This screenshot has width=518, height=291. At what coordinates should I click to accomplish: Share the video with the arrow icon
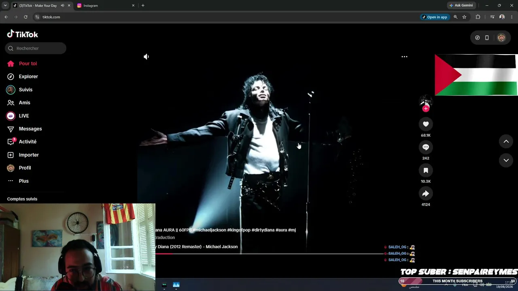426,194
